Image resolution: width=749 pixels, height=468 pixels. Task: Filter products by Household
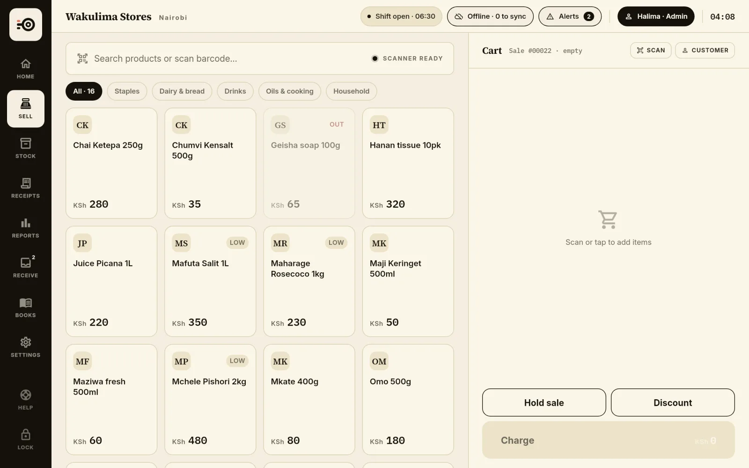pos(351,91)
